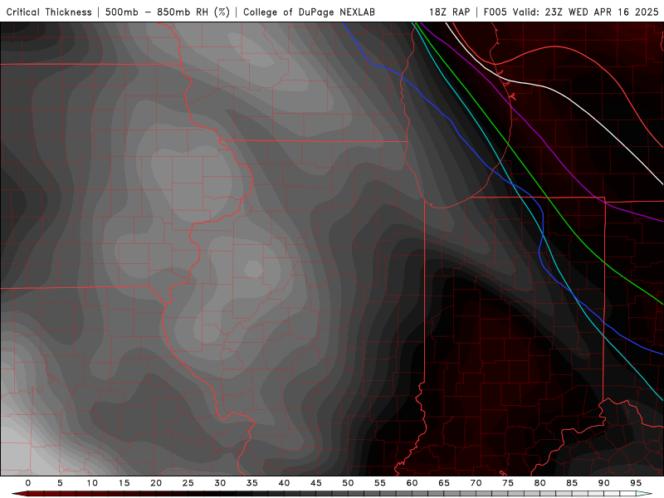Click the "Valid: 23Z WED APR 16 2025" text
Viewport: 664px width, 498px height.
(x=586, y=12)
